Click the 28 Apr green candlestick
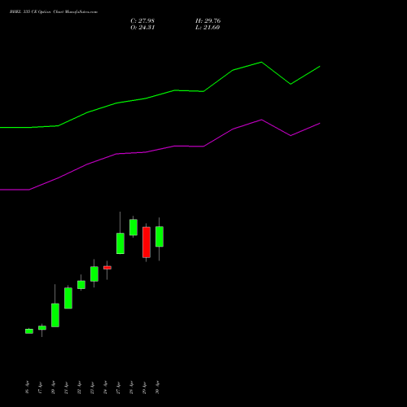This screenshot has width=407, height=407. pyautogui.click(x=133, y=227)
